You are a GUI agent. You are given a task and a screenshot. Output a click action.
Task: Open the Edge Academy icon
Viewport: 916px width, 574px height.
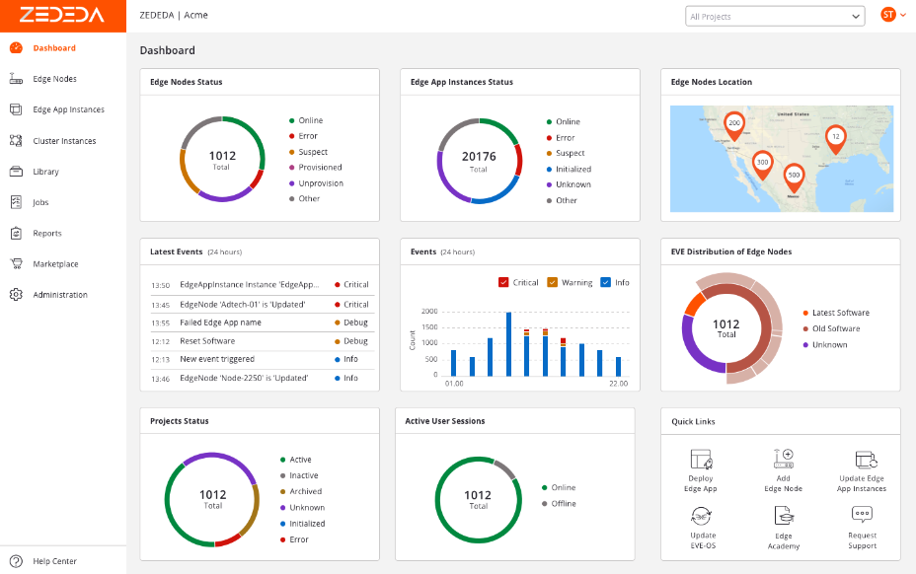(x=784, y=516)
